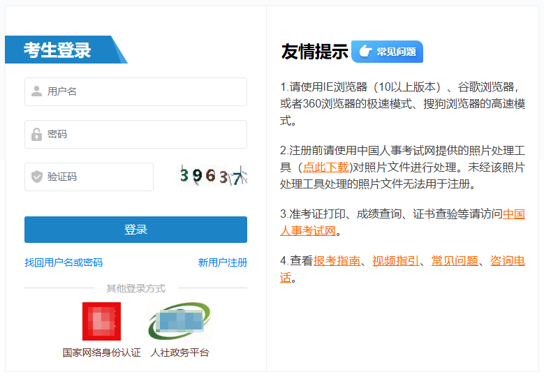Click into the 验证码 text box

(96, 177)
